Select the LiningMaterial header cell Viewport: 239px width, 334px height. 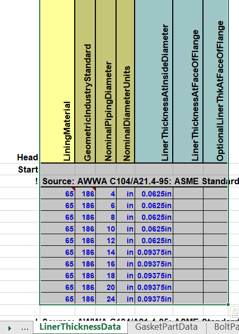click(x=57, y=81)
